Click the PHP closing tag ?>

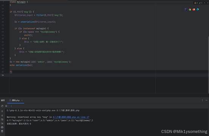tap(11, 72)
